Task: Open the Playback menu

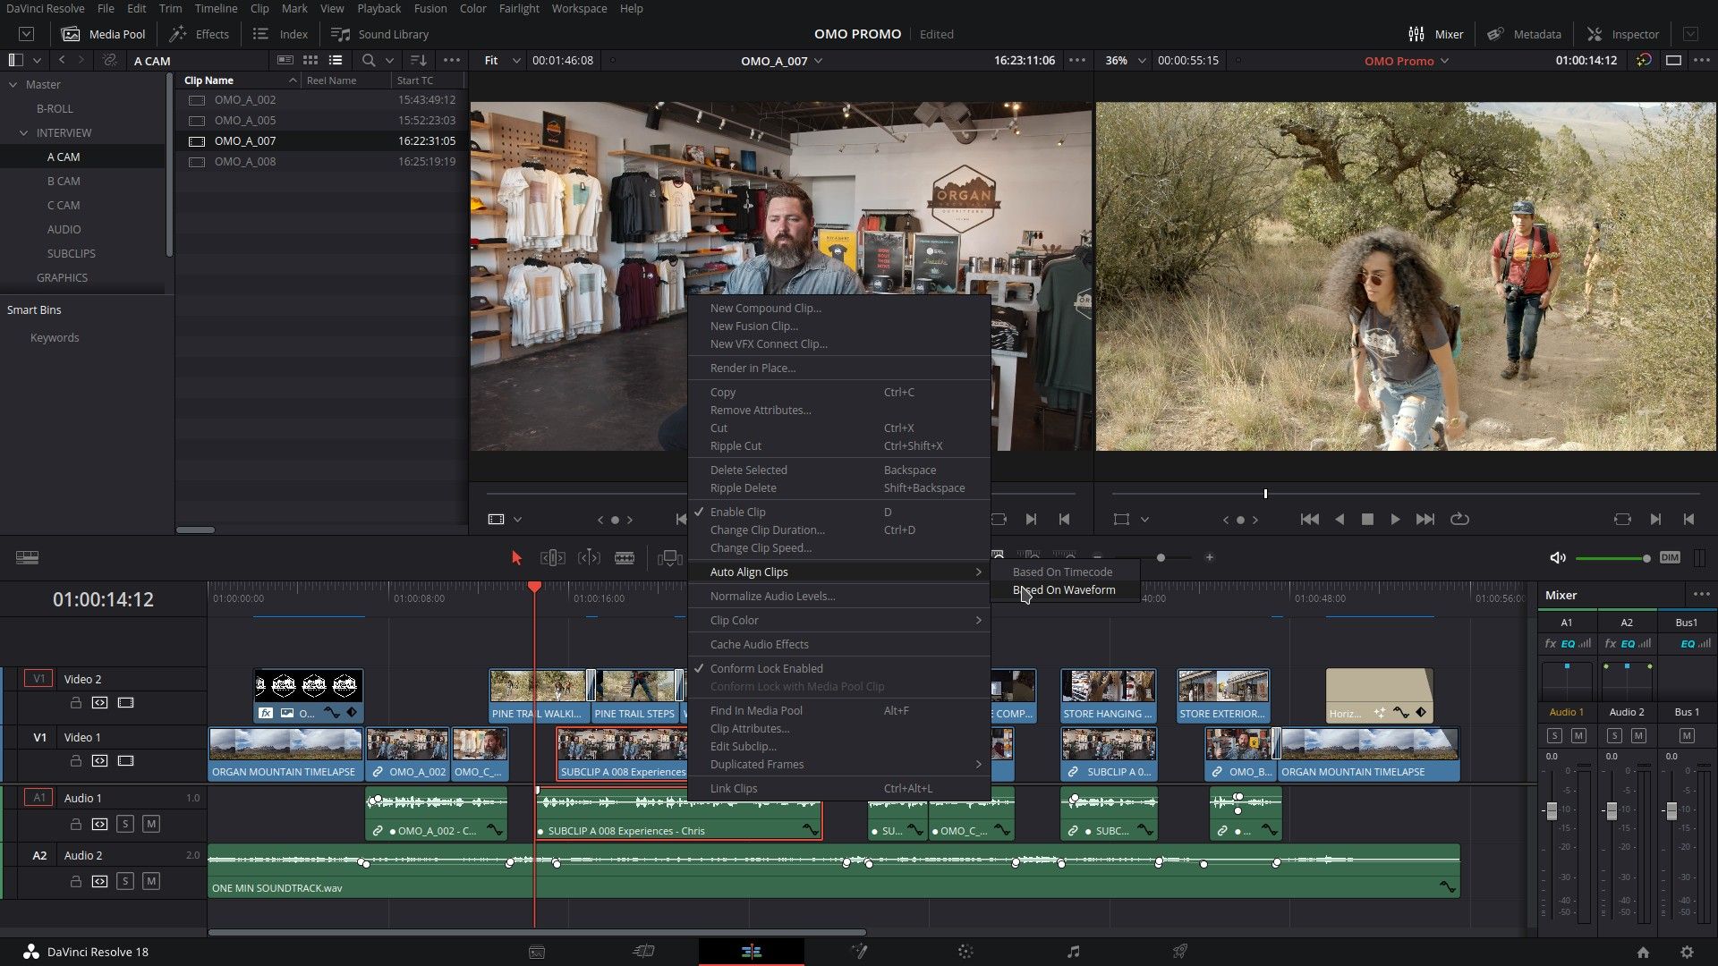Action: tap(378, 8)
